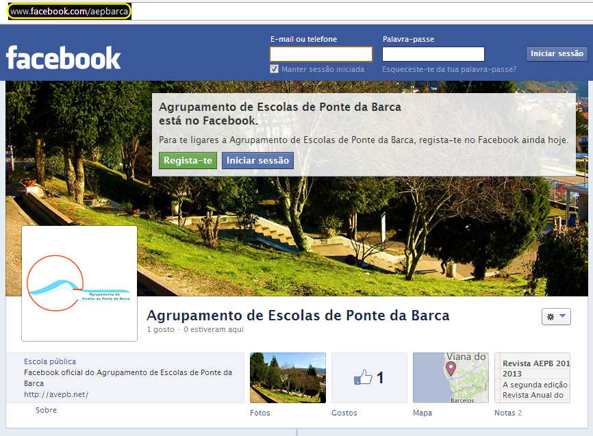Click Iniciar sessão button in header

(557, 53)
